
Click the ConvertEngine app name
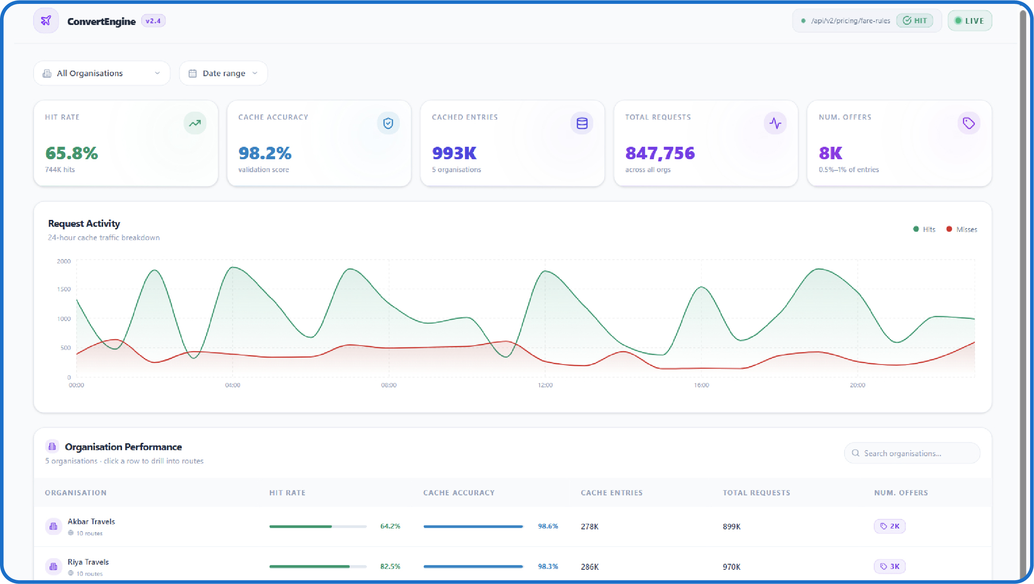click(102, 21)
